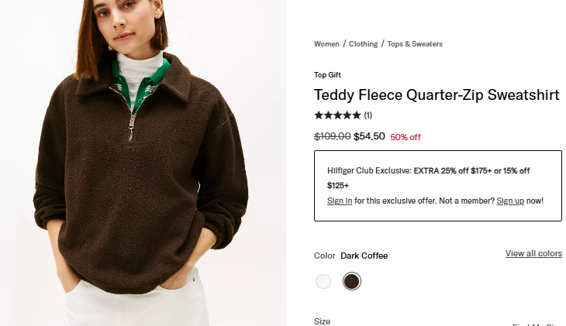The image size is (566, 326).
Task: Click the Top Gift badge
Action: pyautogui.click(x=327, y=75)
